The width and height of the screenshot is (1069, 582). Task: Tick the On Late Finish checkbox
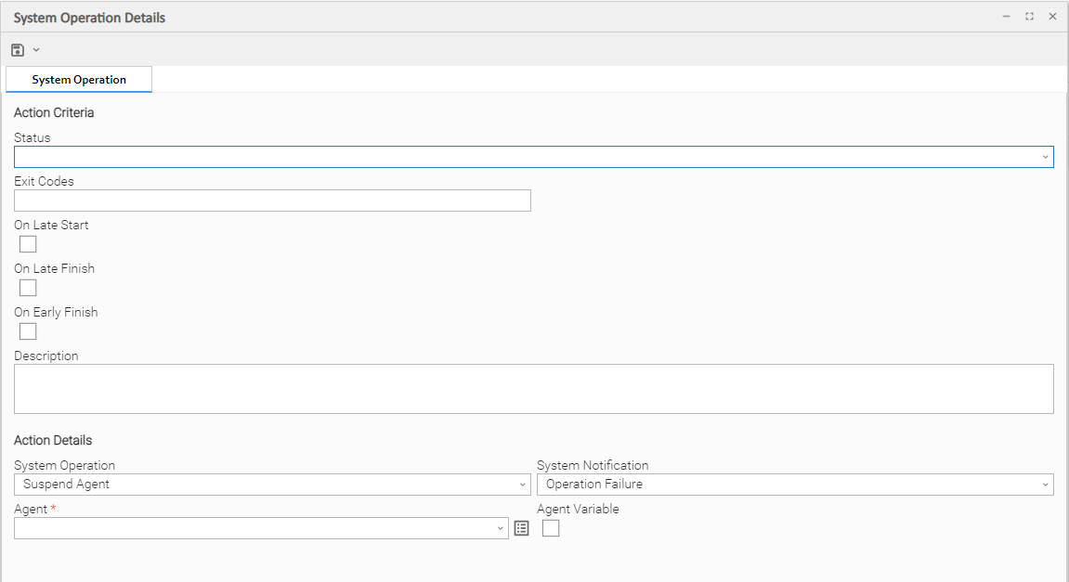pos(28,288)
